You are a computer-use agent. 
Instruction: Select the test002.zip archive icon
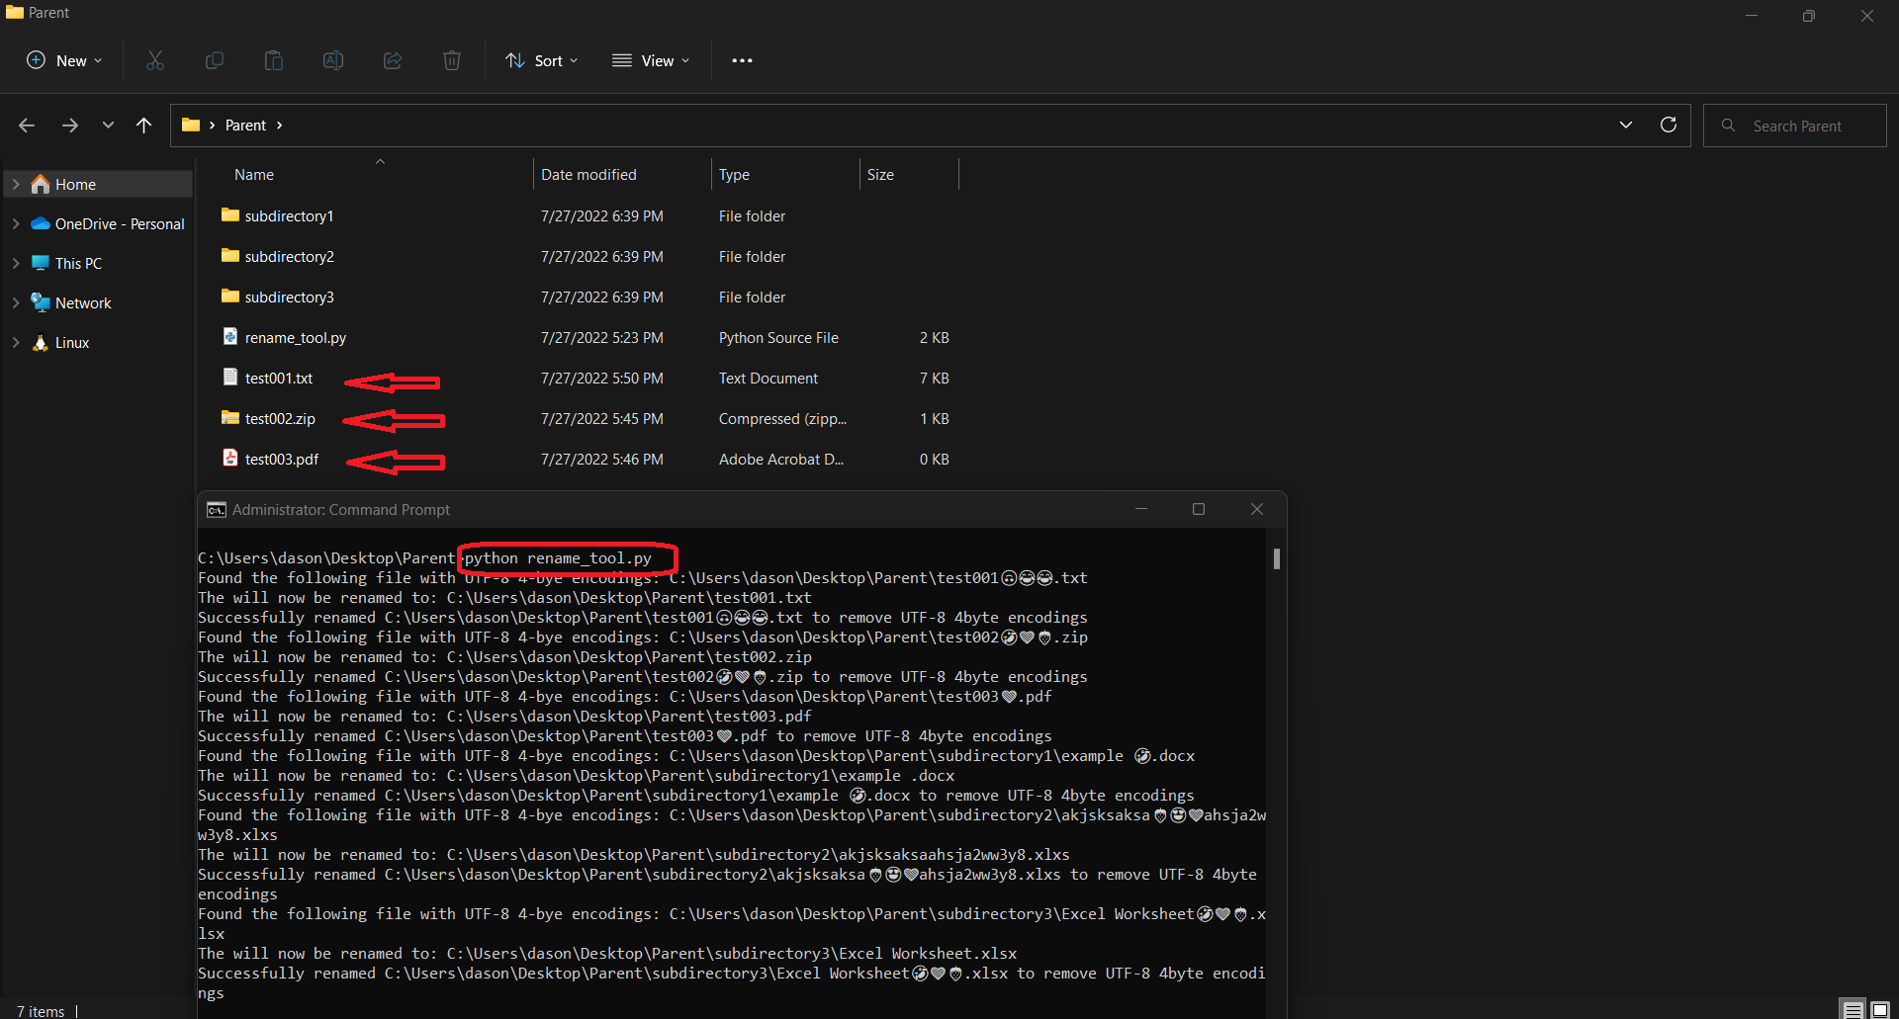click(230, 417)
